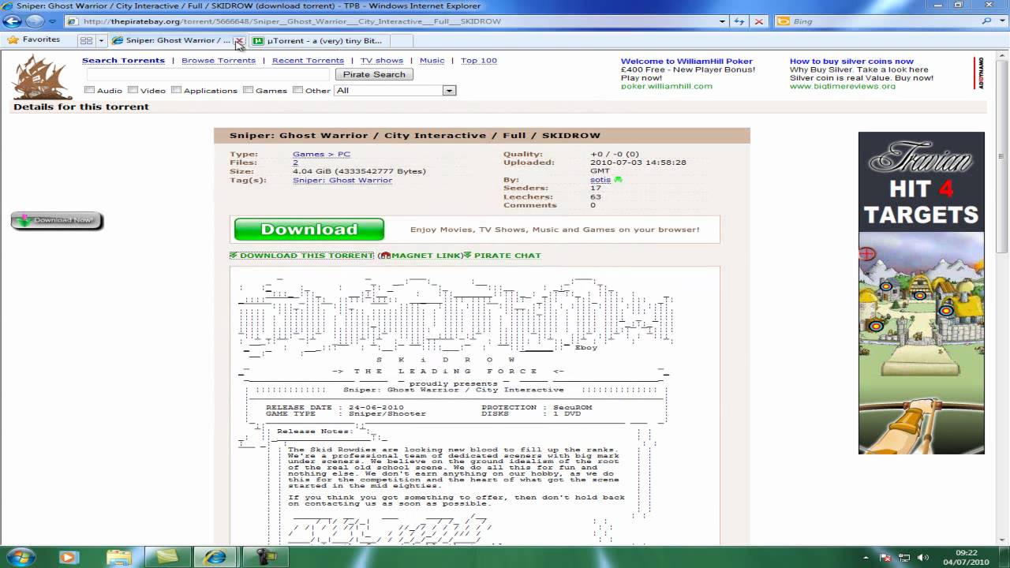Image resolution: width=1010 pixels, height=568 pixels.
Task: Open the uploader sotis link
Action: (x=600, y=180)
